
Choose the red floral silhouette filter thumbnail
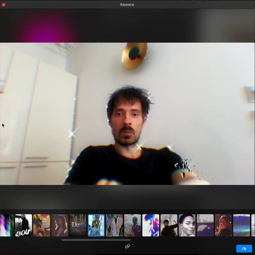[x=133, y=225]
